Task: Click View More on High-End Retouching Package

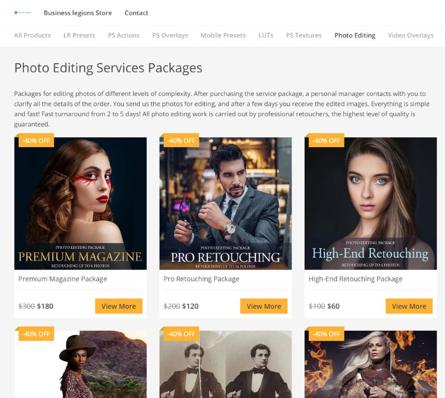Action: pos(409,306)
